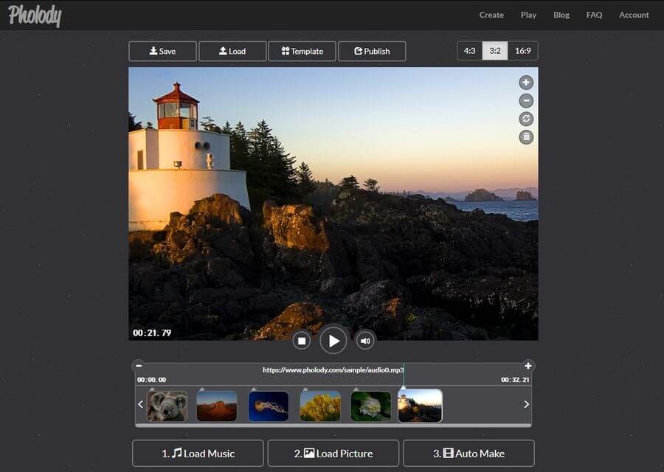Viewport: 664px width, 472px height.
Task: Select the koala thumbnail
Action: [167, 406]
